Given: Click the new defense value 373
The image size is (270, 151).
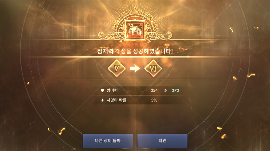Looking at the screenshot, I should pyautogui.click(x=175, y=90).
